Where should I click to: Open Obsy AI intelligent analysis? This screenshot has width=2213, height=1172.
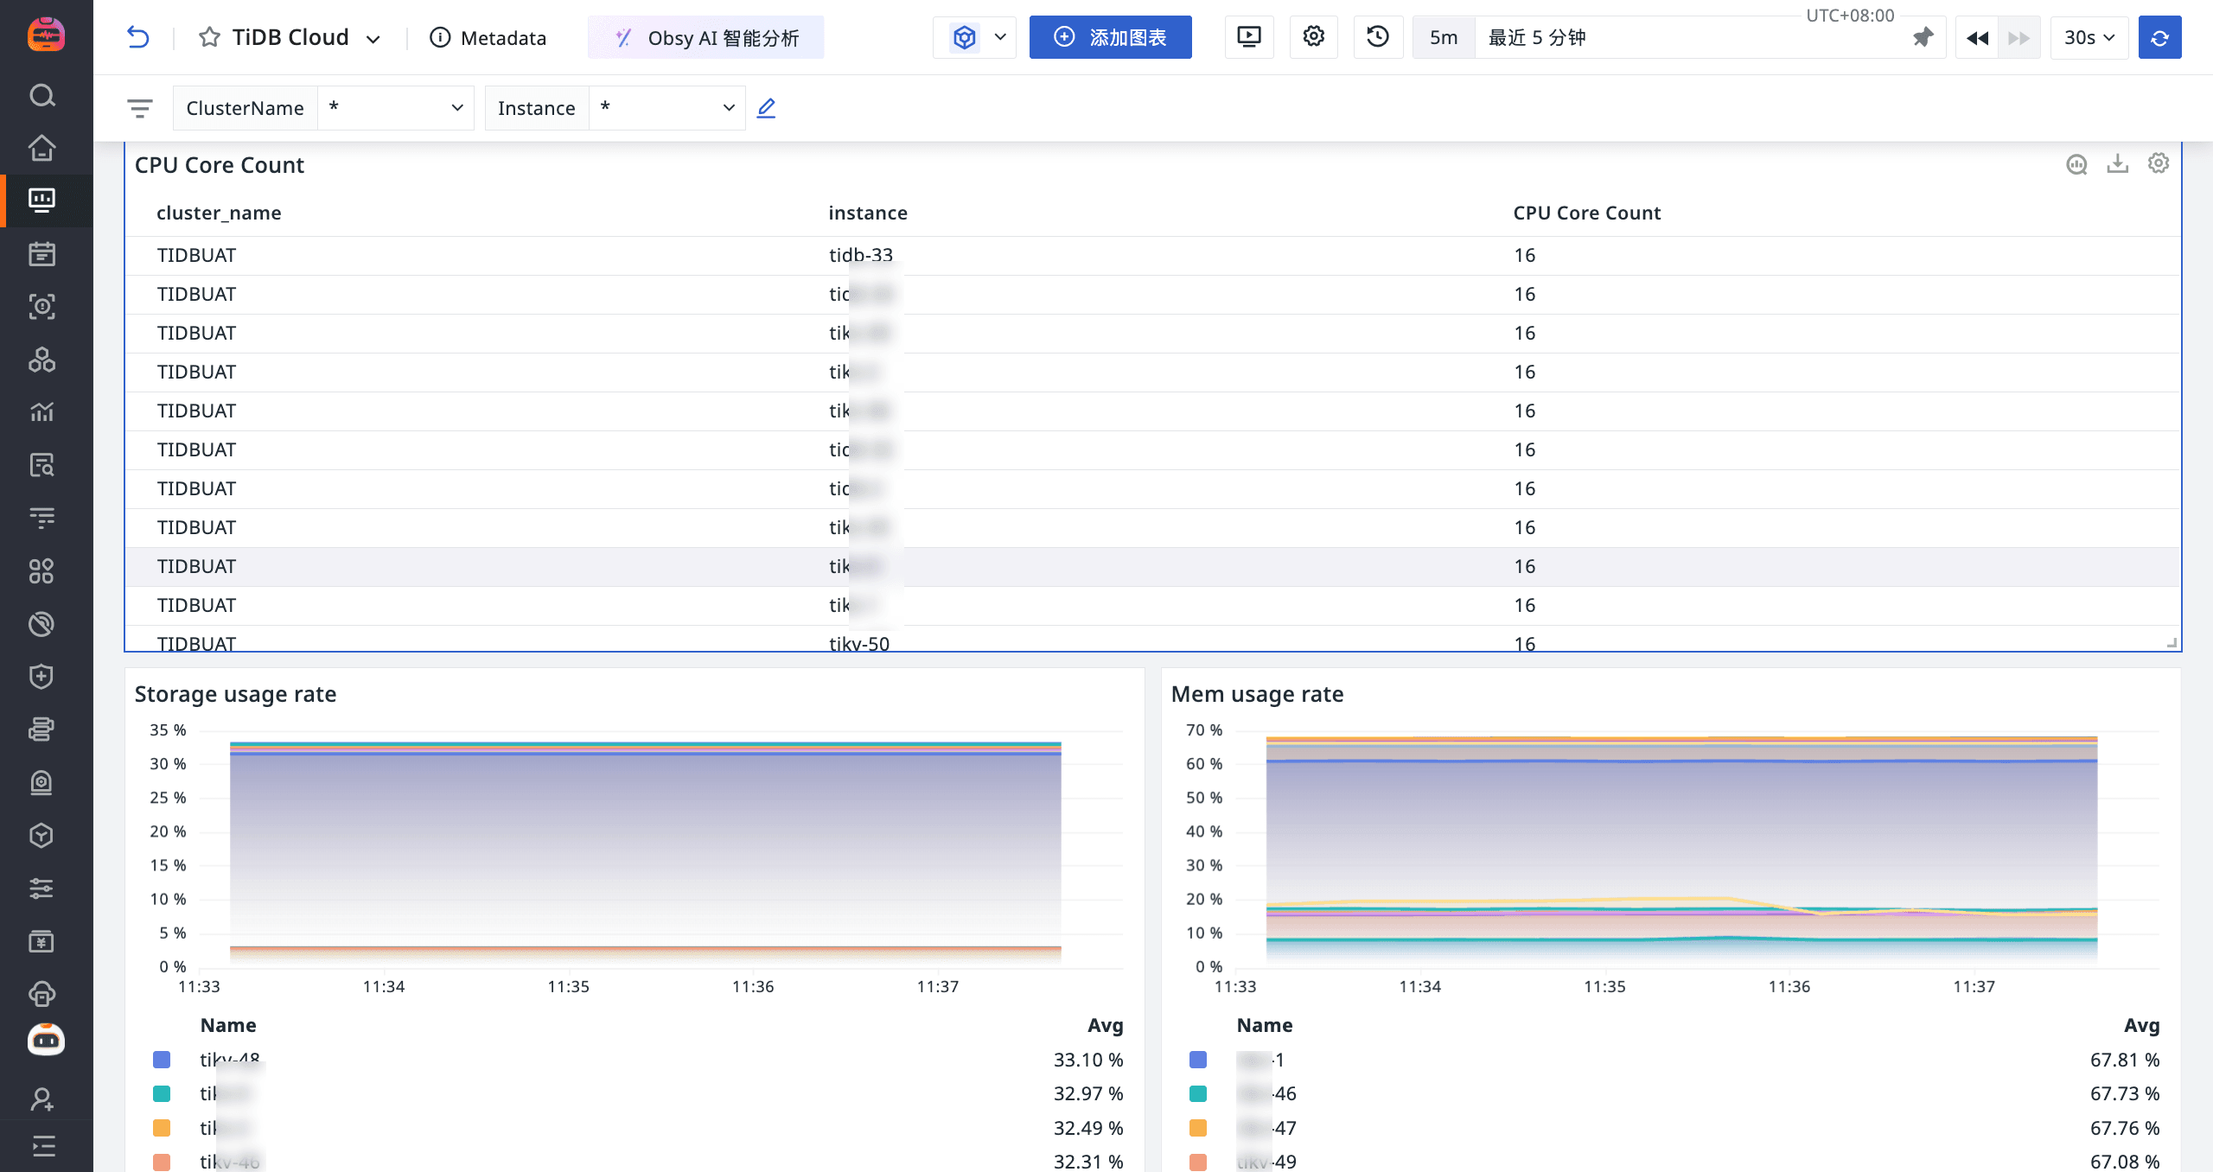706,37
